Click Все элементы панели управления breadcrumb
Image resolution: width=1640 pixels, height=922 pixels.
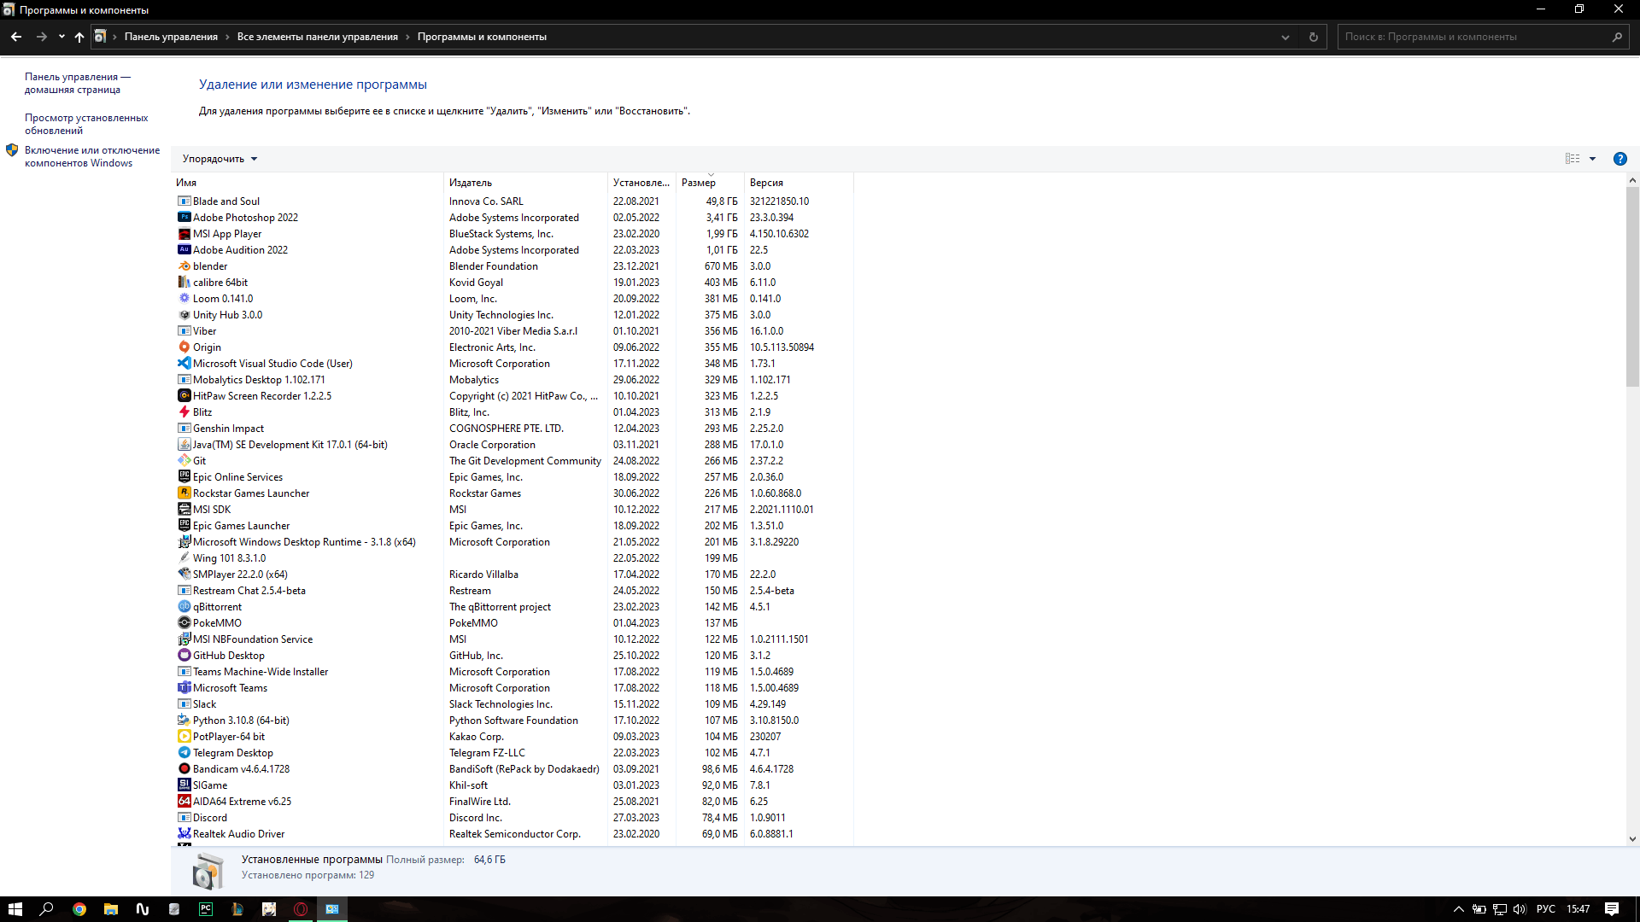coord(318,37)
